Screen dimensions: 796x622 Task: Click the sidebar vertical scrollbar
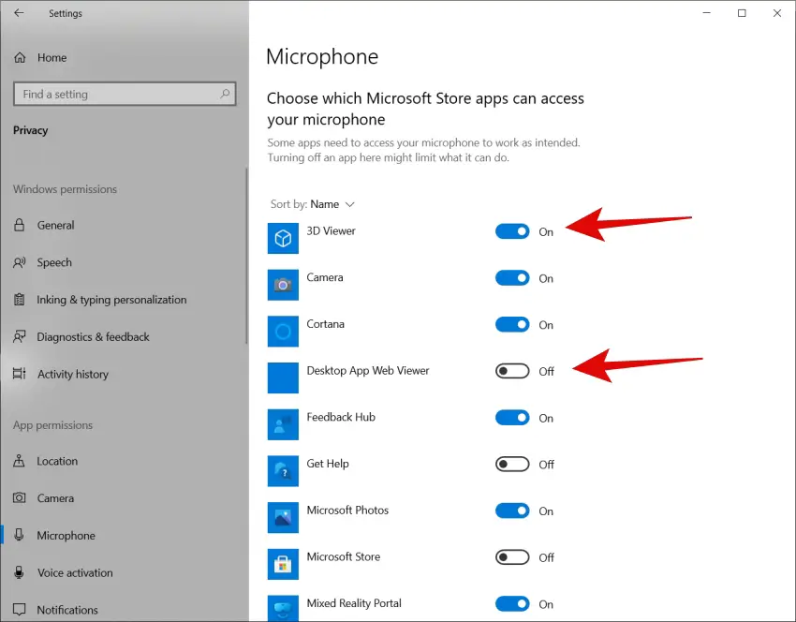(x=246, y=256)
